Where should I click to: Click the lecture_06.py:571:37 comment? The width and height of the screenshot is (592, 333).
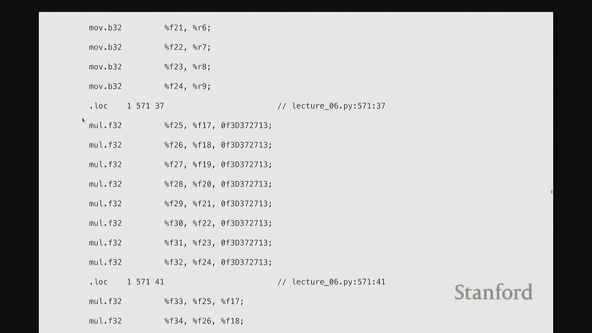pos(331,106)
